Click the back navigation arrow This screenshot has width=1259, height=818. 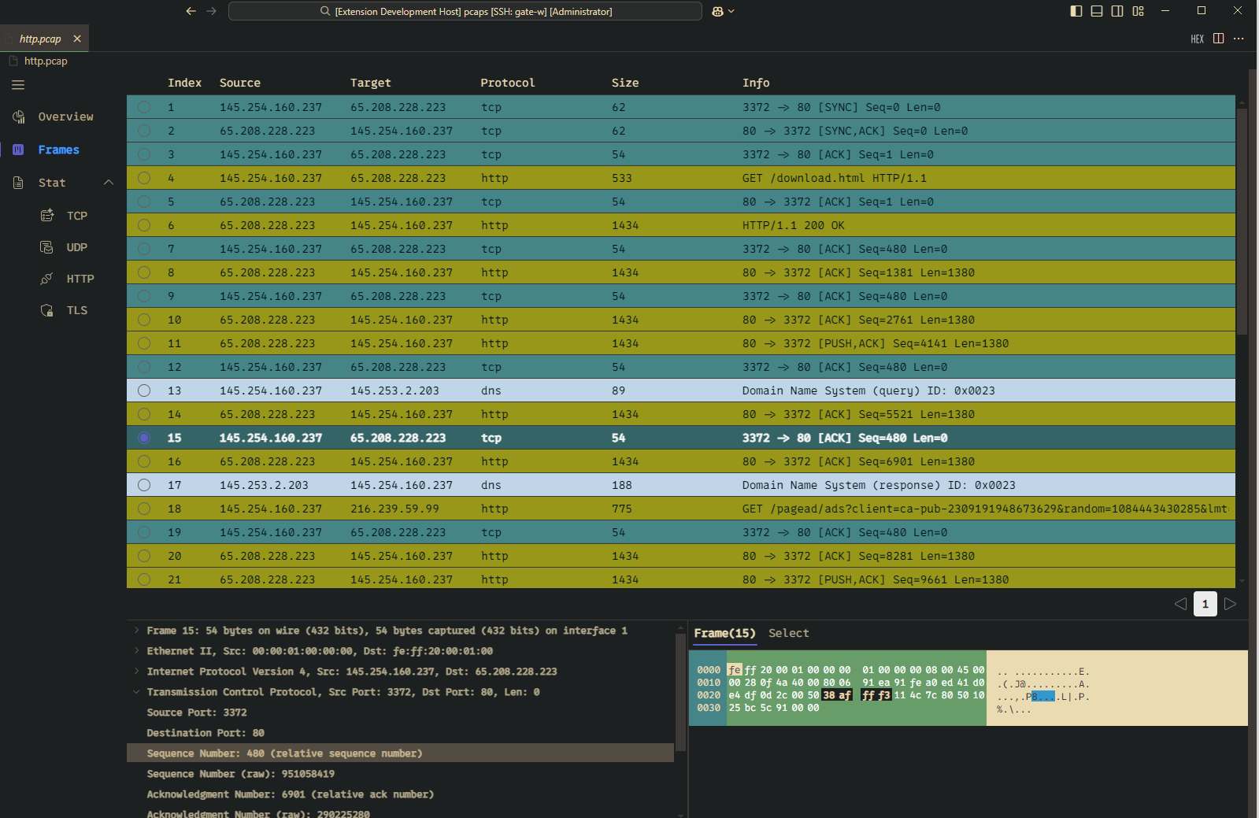191,11
